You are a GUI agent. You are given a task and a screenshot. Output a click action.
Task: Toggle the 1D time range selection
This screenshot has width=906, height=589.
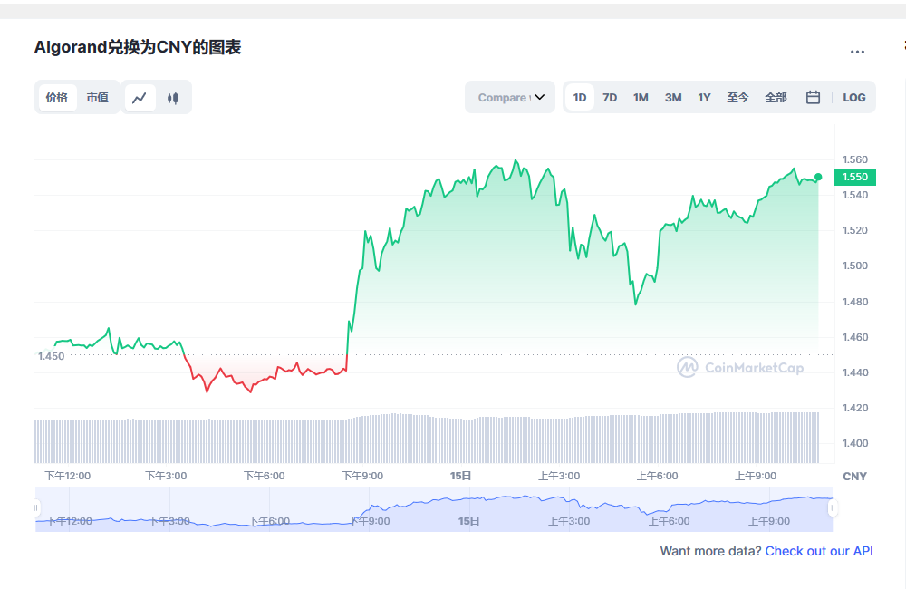pyautogui.click(x=579, y=97)
